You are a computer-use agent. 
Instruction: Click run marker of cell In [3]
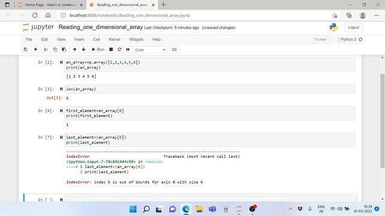pyautogui.click(x=61, y=89)
